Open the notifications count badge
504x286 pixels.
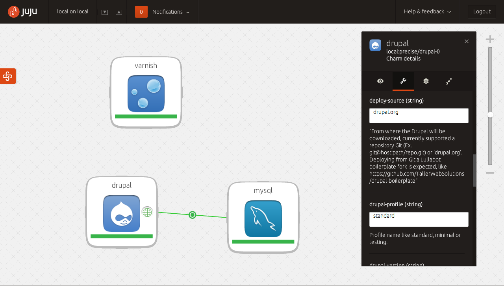pos(141,12)
